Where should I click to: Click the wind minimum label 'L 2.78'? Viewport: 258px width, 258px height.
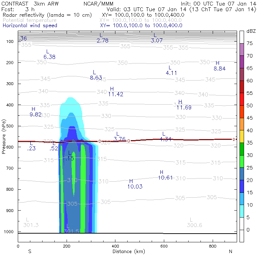tap(103, 38)
